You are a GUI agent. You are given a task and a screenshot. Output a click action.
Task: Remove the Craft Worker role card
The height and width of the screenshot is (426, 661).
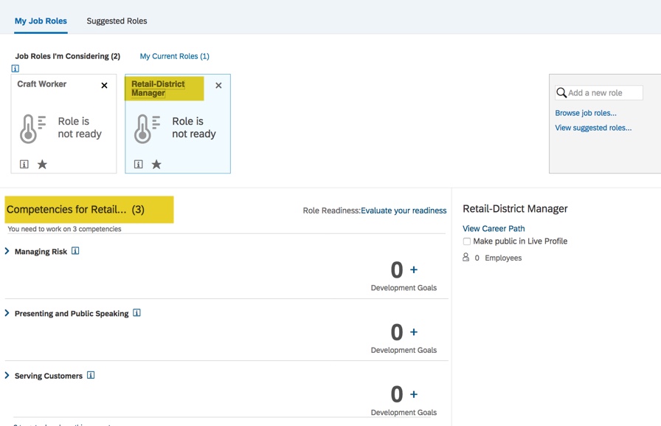pyautogui.click(x=104, y=86)
